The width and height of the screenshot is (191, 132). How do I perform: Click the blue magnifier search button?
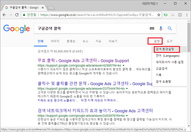coord(170,29)
